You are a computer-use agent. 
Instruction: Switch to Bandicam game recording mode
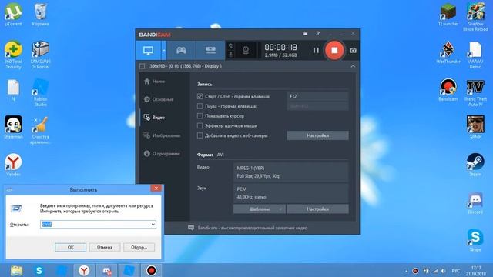point(181,50)
